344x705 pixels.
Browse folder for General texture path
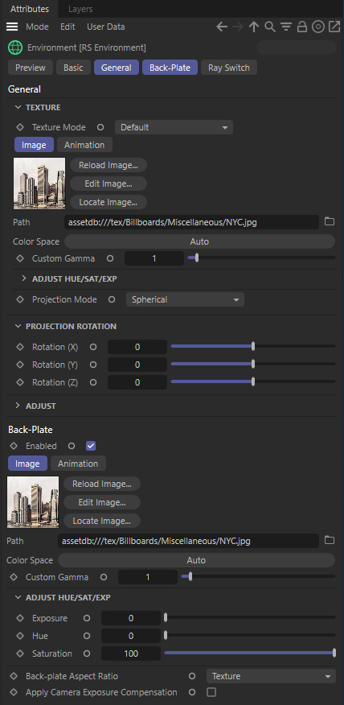pyautogui.click(x=330, y=221)
